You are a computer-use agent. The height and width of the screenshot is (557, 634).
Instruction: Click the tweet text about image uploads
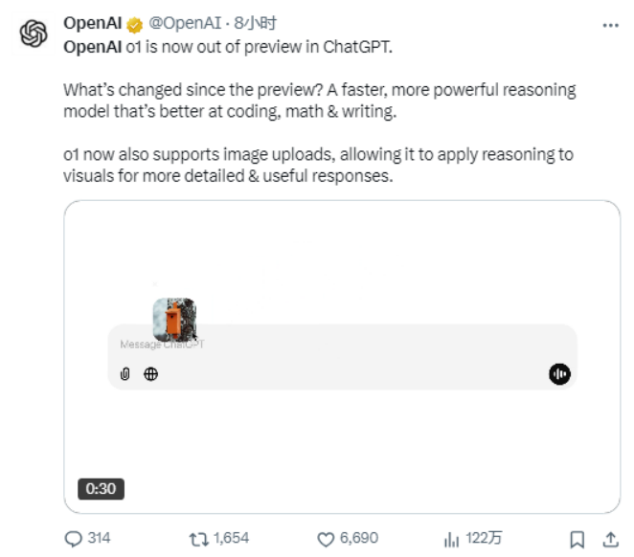tap(316, 166)
